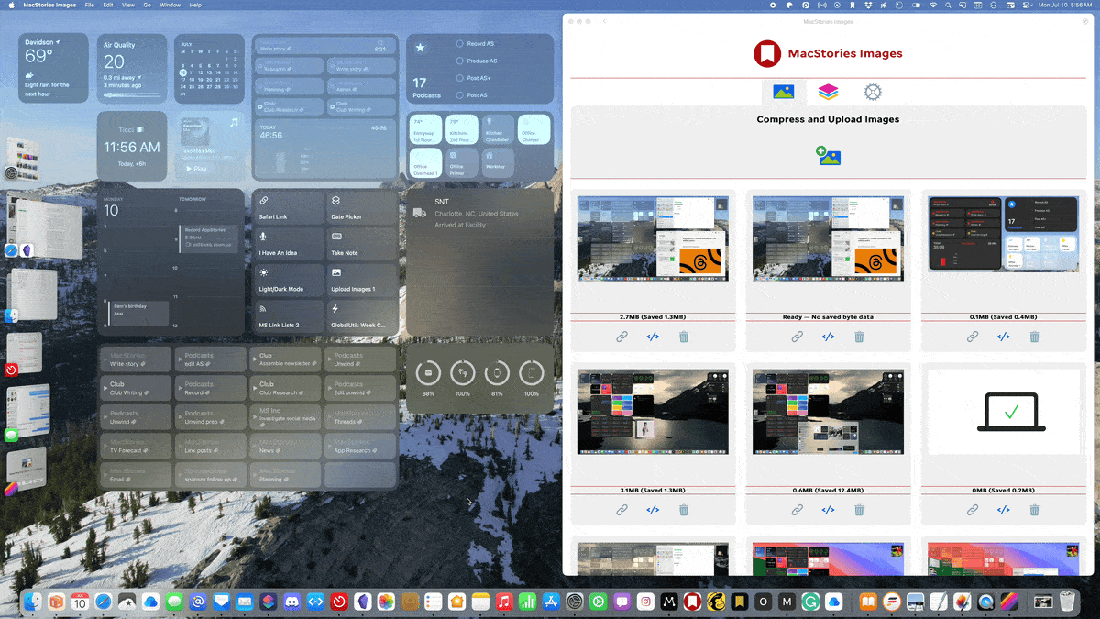Copy link for the 0MB (Saved 0.2MB) image

point(973,510)
